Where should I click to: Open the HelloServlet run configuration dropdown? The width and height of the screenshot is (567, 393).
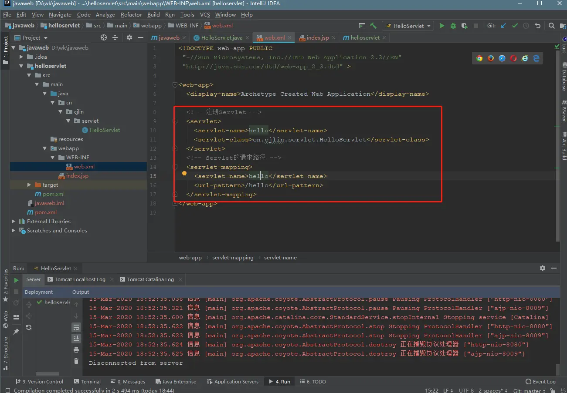408,26
